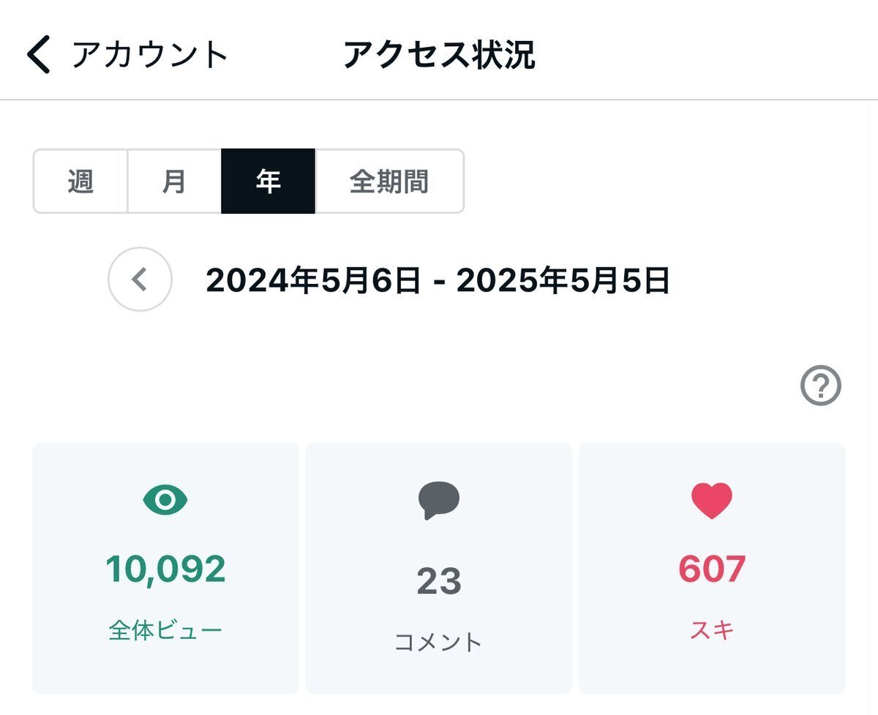Go back via the アカウント label
Viewport: 878px width, 715px height.
pyautogui.click(x=150, y=56)
